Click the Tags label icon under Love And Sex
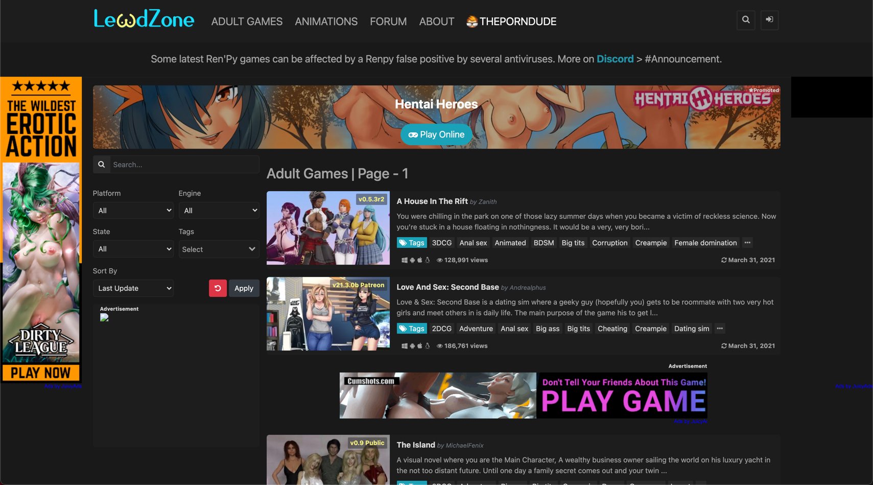 coord(403,329)
